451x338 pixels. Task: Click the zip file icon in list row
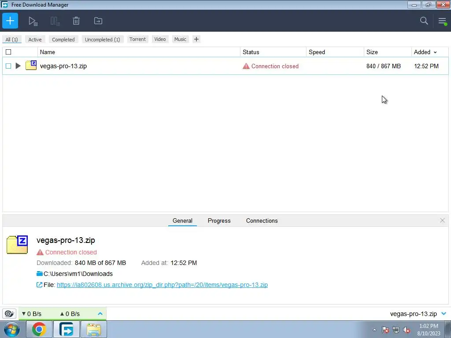coord(31,65)
